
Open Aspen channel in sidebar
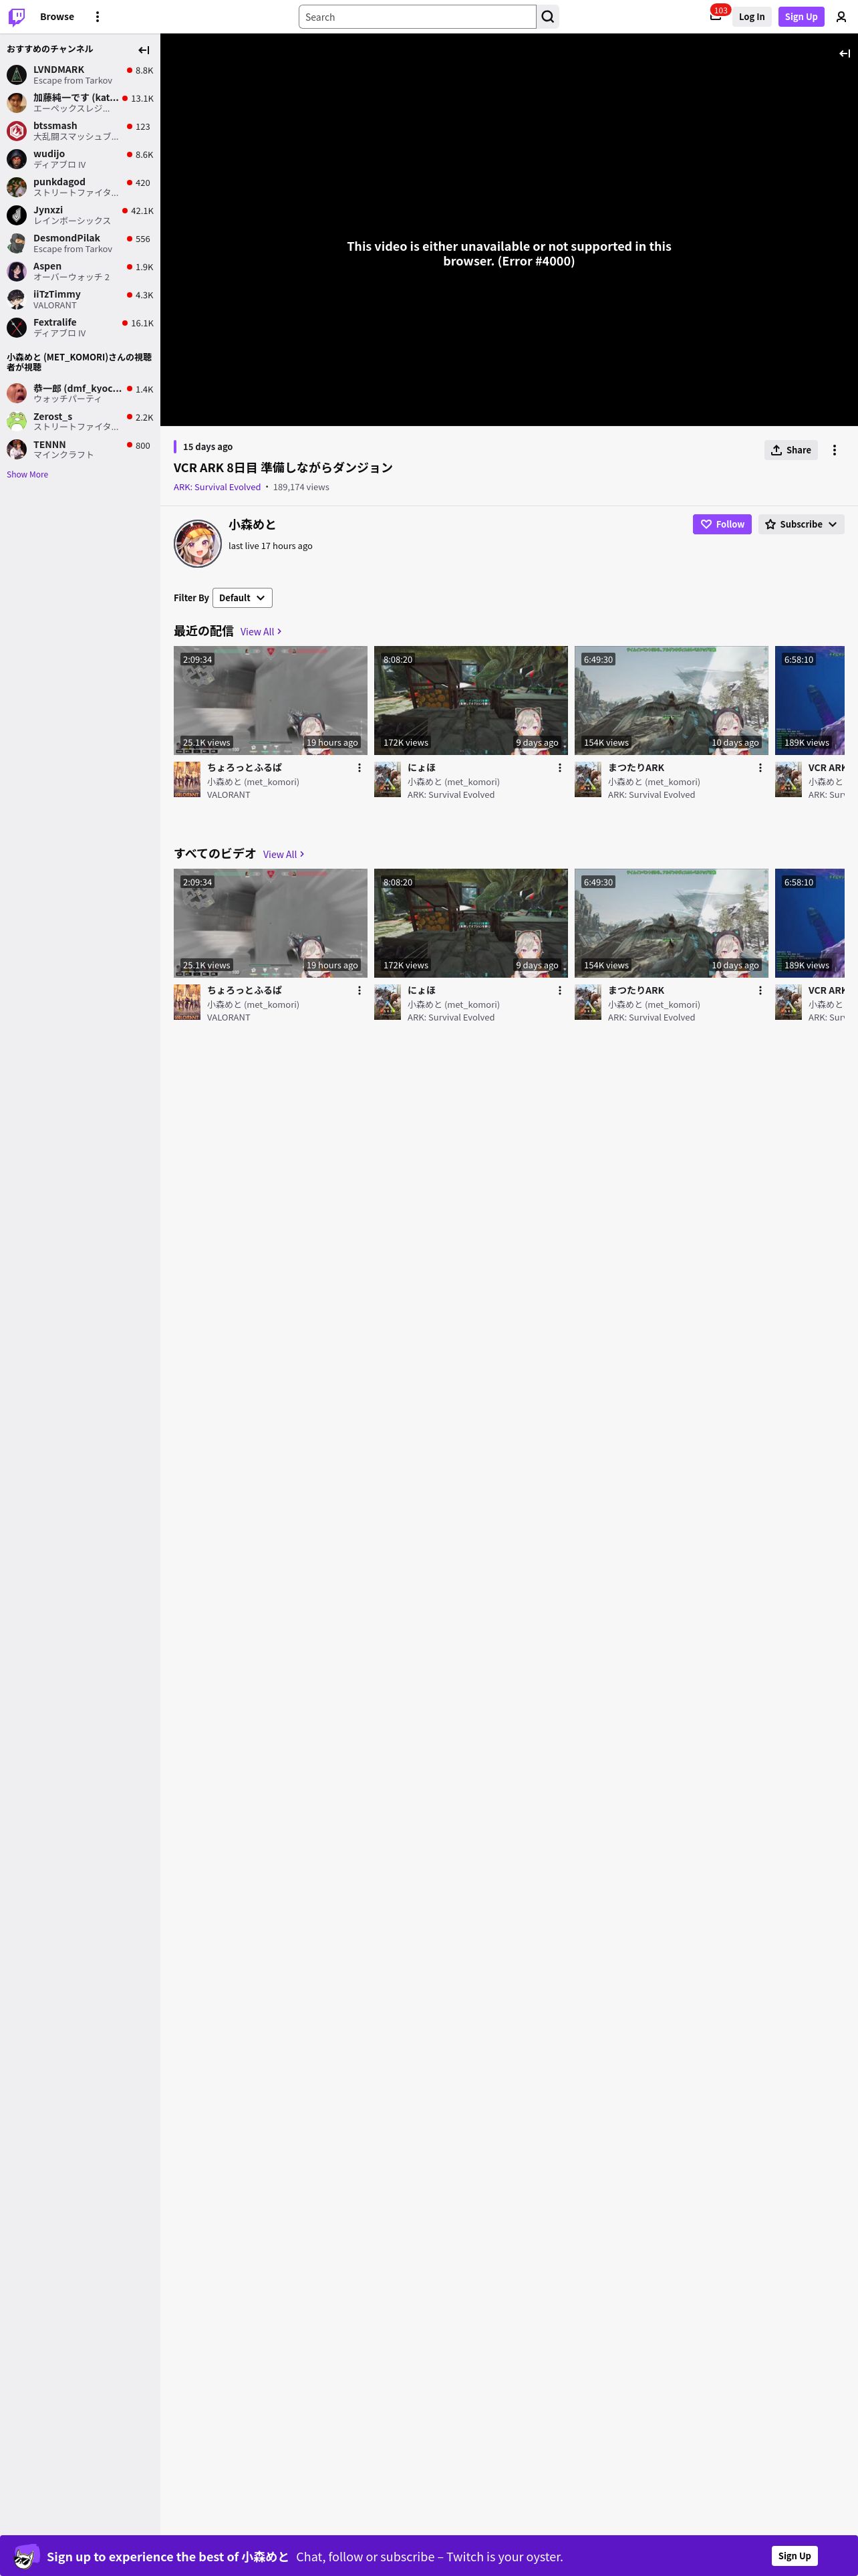[x=80, y=271]
